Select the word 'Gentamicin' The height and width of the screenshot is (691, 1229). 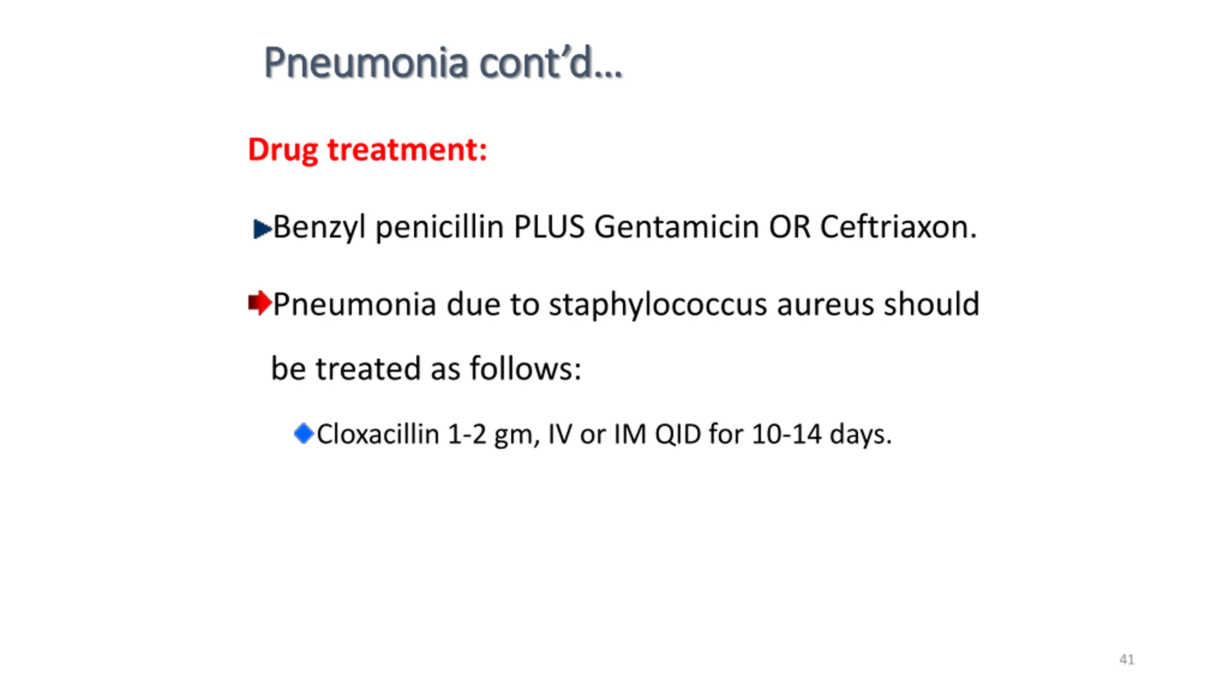coord(676,226)
